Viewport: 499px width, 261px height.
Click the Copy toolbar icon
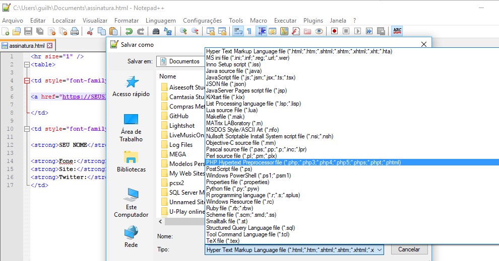coord(102,31)
